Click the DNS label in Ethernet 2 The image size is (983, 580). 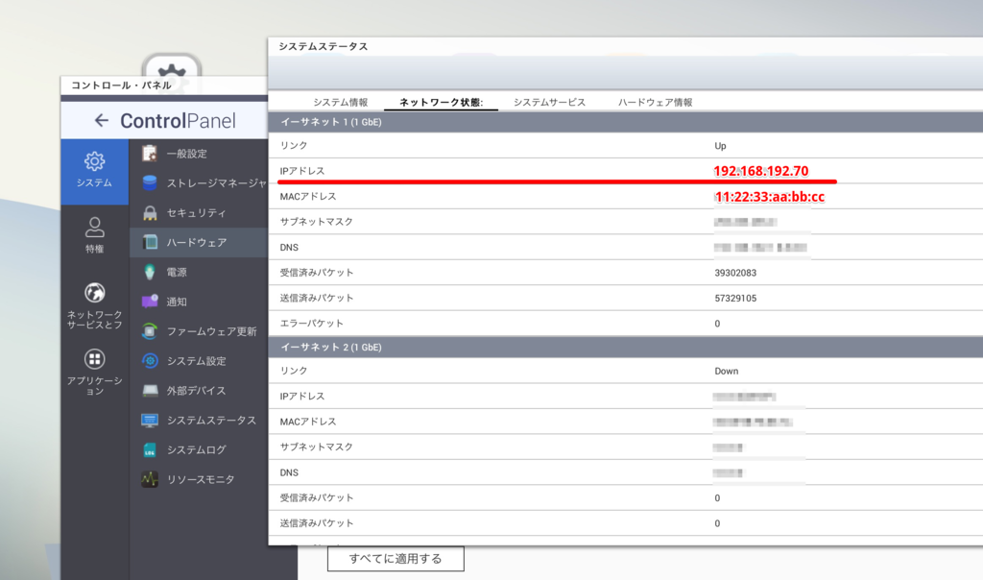[x=289, y=472]
